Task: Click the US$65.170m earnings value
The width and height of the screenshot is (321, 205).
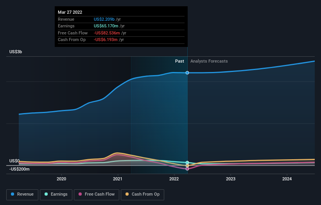Action: click(106, 26)
